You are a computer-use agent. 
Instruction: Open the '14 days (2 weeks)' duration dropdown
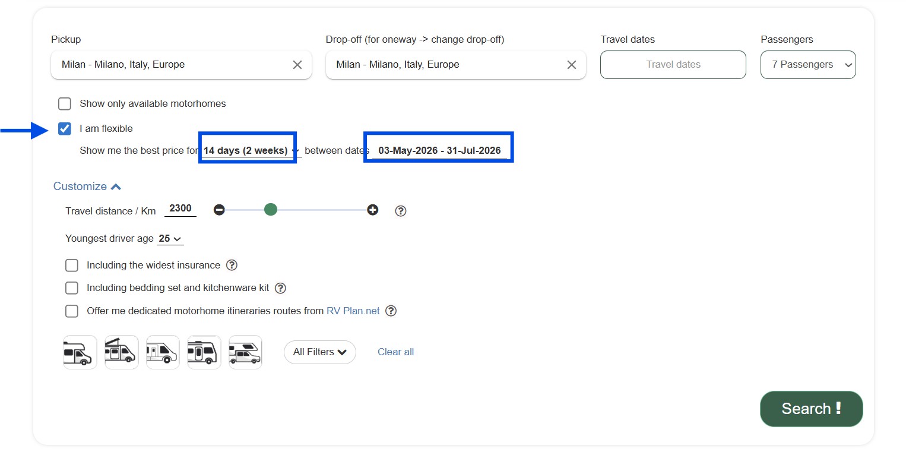pos(251,151)
